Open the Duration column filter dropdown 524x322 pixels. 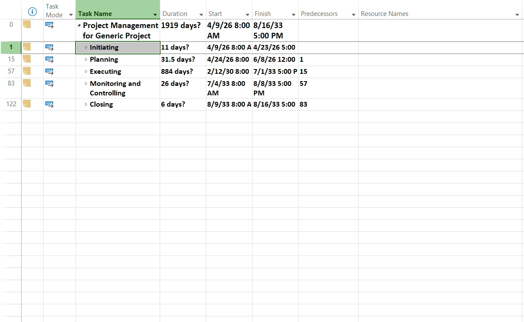[201, 15]
